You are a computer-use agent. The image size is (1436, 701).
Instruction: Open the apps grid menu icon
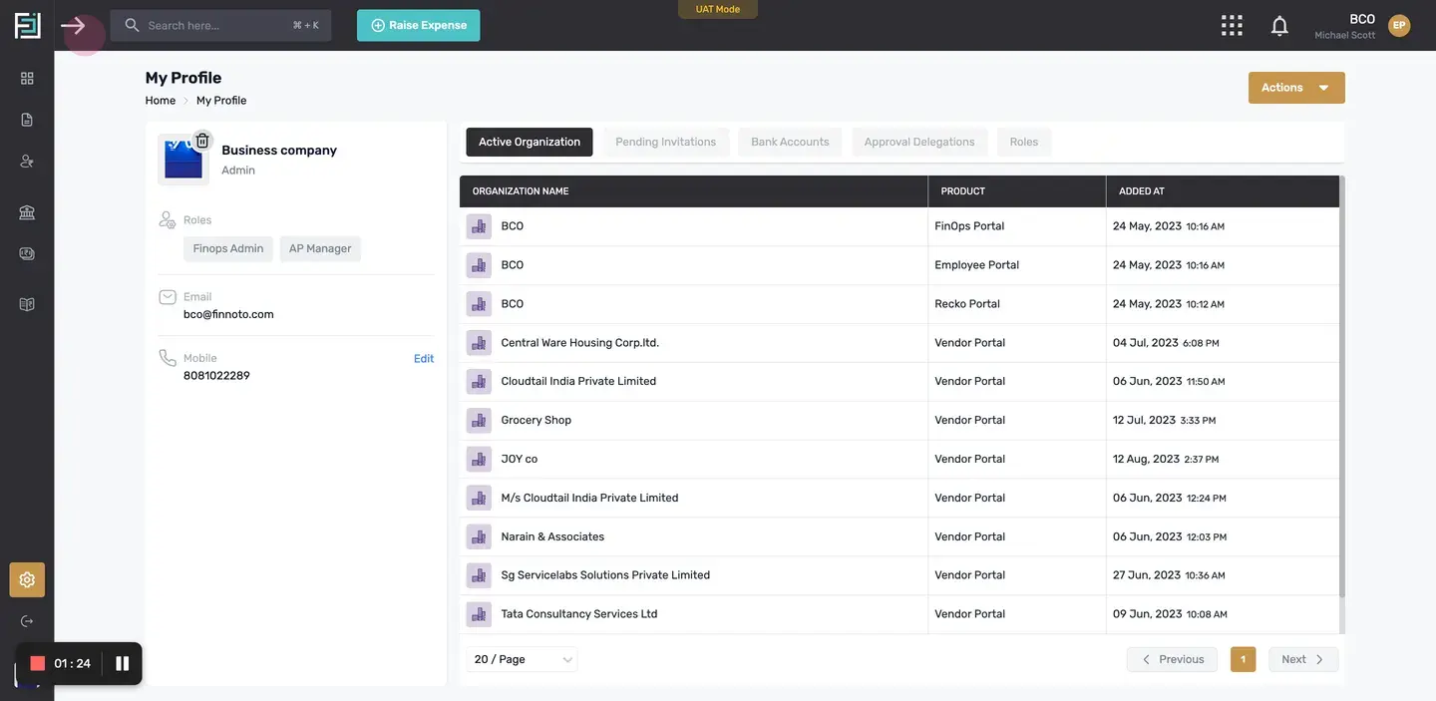coord(1232,26)
